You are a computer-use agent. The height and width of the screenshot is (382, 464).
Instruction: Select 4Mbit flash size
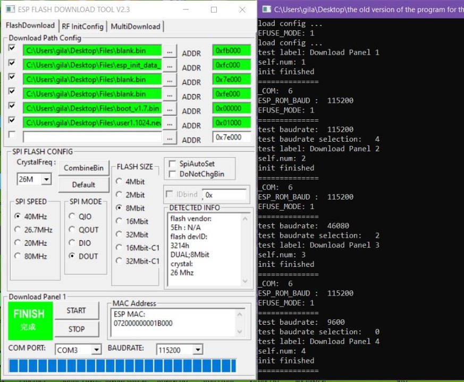[x=130, y=181]
